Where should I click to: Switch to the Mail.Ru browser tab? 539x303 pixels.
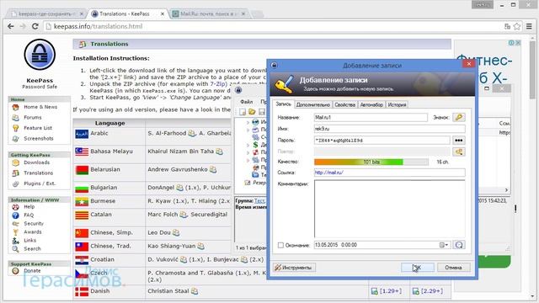point(209,13)
